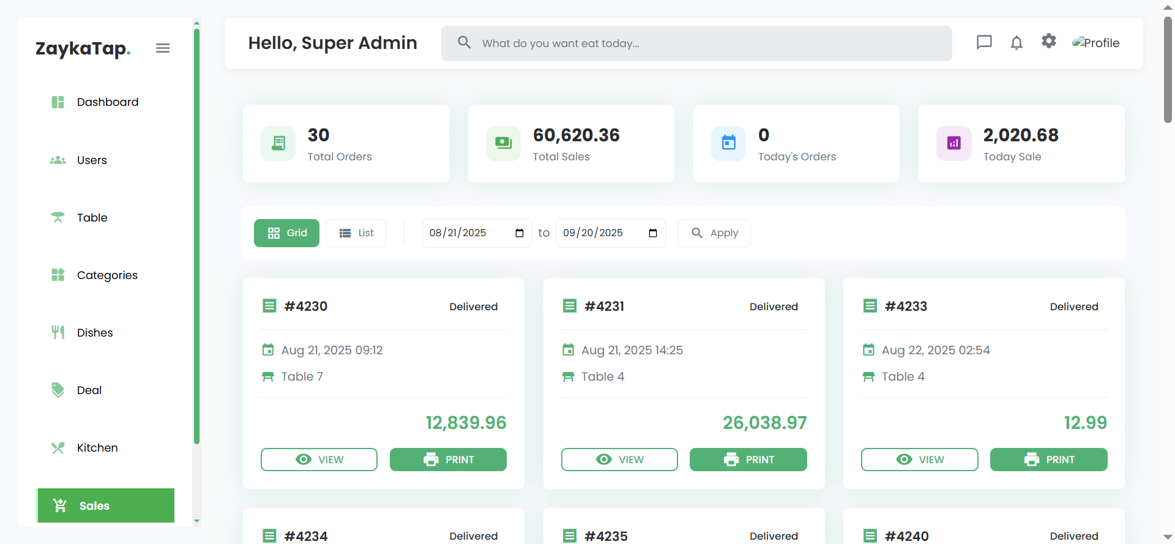Open the start date calendar picker
The width and height of the screenshot is (1175, 544).
[x=520, y=233]
